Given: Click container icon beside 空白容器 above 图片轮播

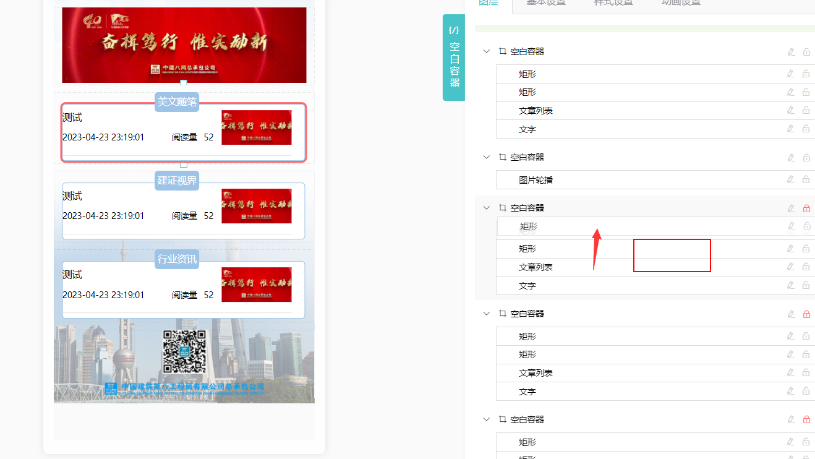Looking at the screenshot, I should tap(503, 157).
